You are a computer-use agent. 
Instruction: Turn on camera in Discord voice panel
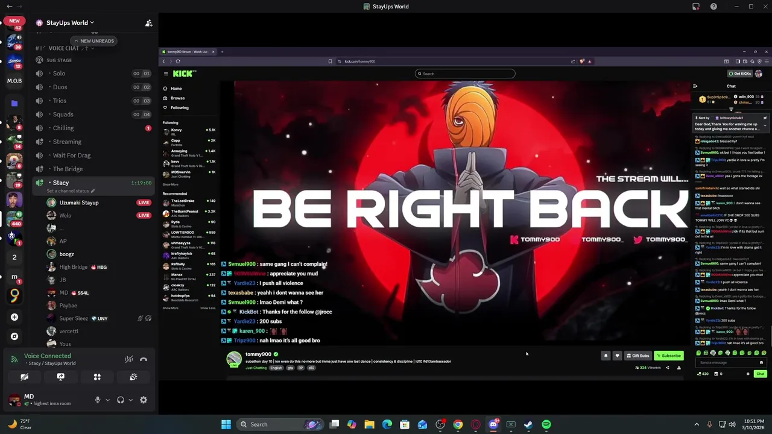coord(24,377)
